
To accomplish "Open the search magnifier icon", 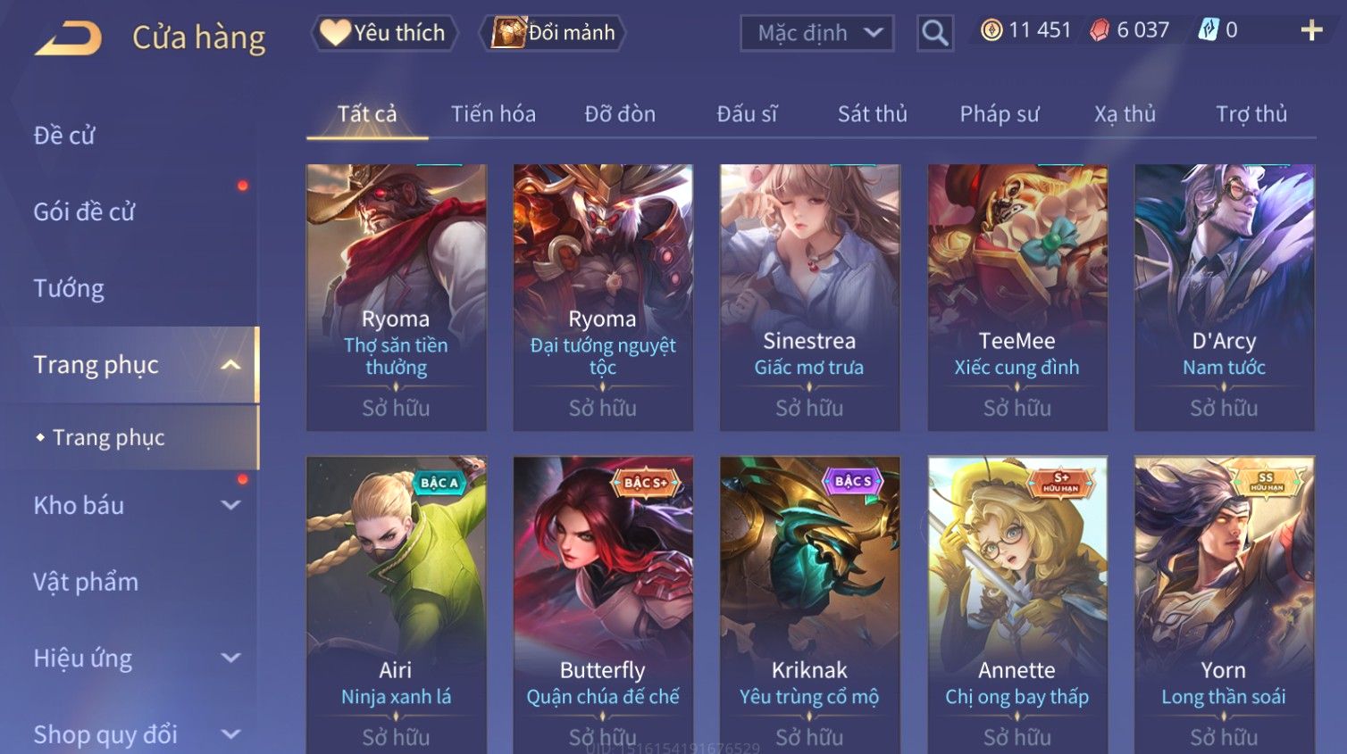I will pos(935,33).
